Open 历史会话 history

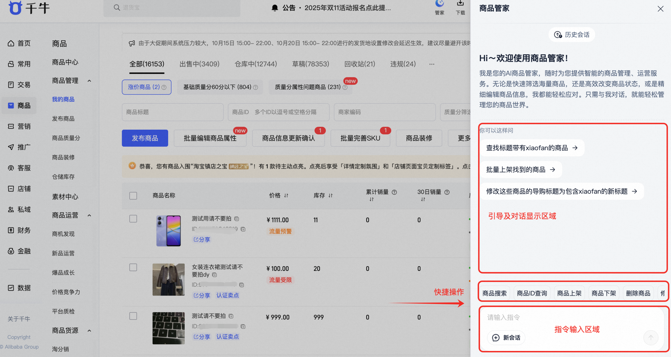[x=572, y=35]
